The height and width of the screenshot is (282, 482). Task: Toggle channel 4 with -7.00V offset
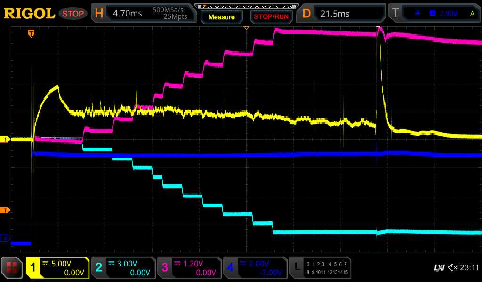click(x=255, y=268)
